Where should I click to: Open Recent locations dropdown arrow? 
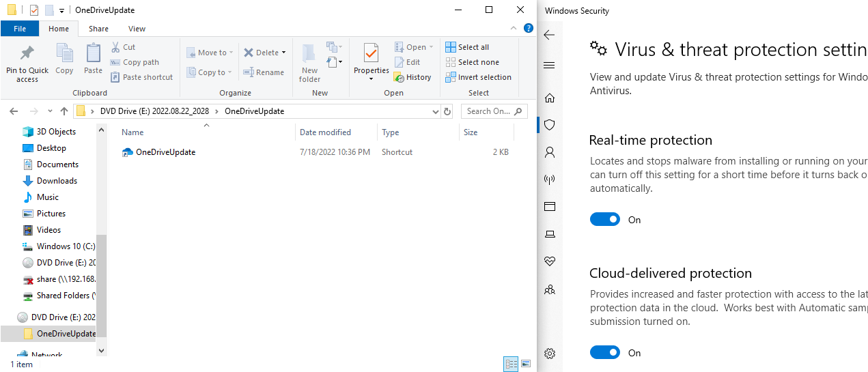[x=50, y=111]
